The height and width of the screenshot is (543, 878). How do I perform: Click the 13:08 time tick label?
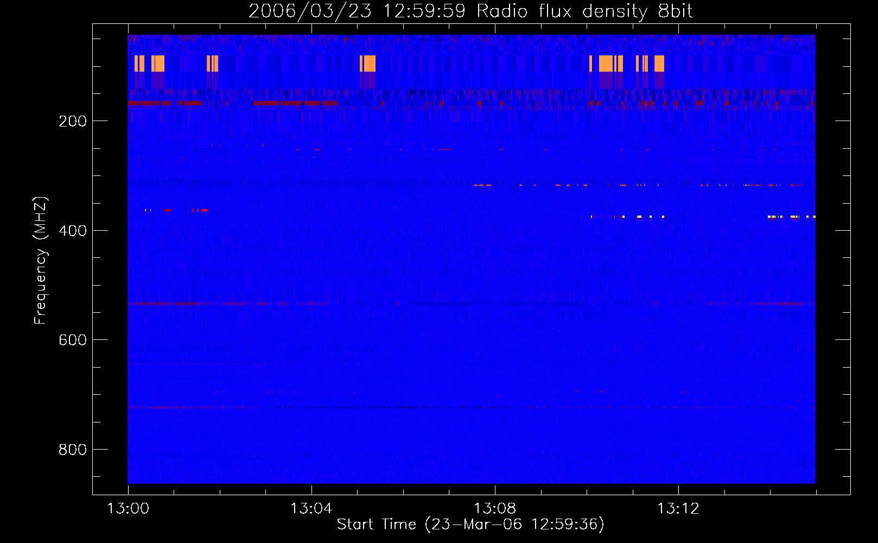click(x=495, y=509)
